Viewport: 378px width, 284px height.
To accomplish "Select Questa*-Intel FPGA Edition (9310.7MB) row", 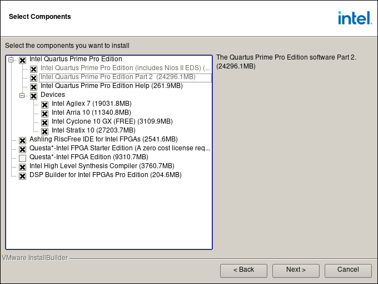I will pyautogui.click(x=89, y=157).
